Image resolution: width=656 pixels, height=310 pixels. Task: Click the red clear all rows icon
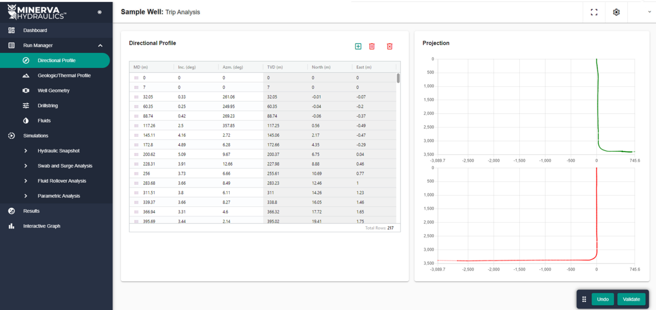(389, 46)
